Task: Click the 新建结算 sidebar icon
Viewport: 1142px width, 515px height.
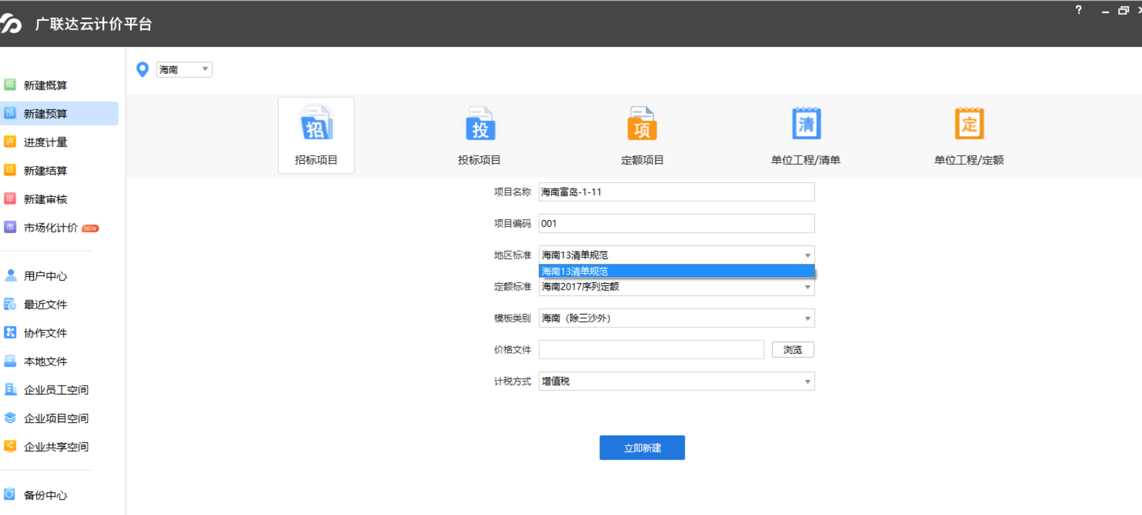Action: click(10, 170)
